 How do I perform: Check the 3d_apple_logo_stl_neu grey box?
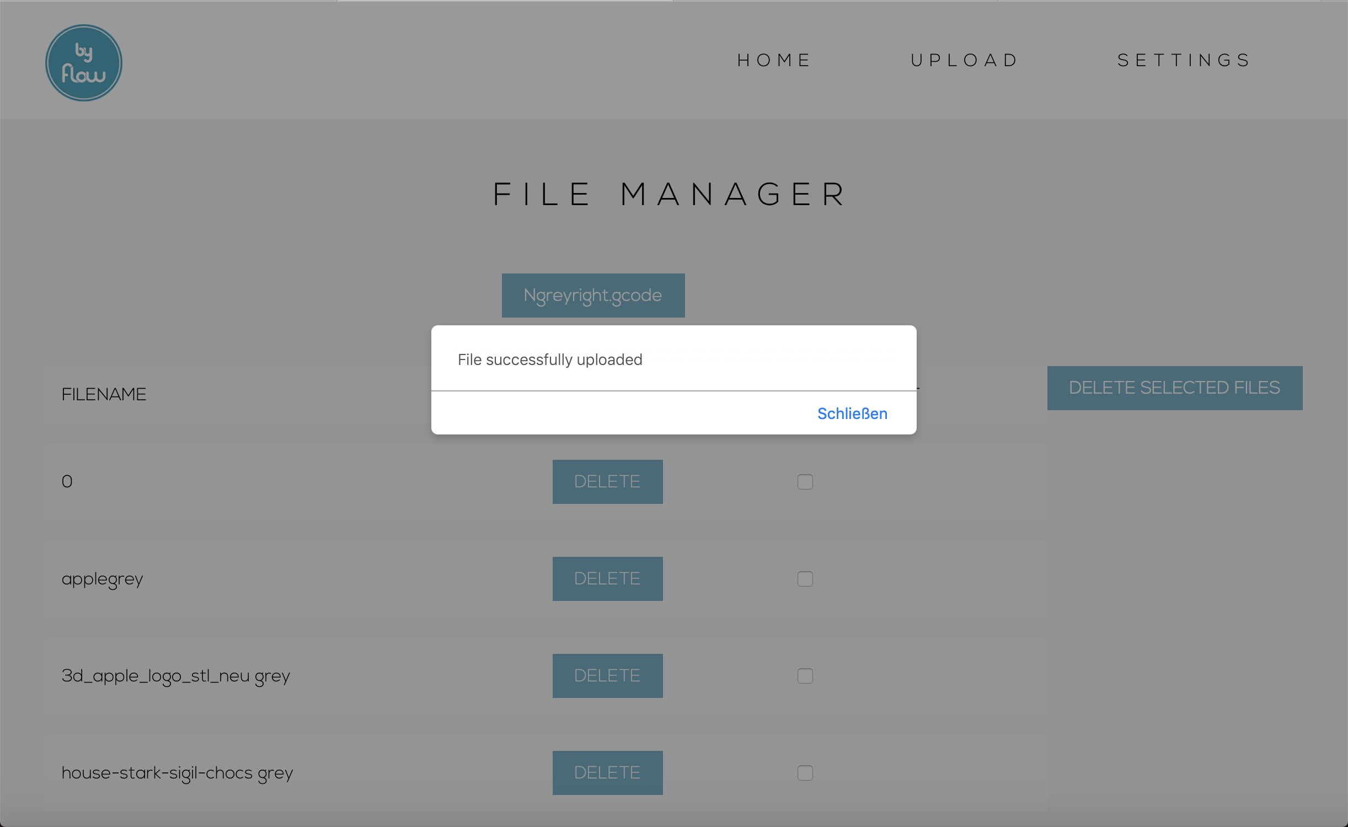coord(805,676)
